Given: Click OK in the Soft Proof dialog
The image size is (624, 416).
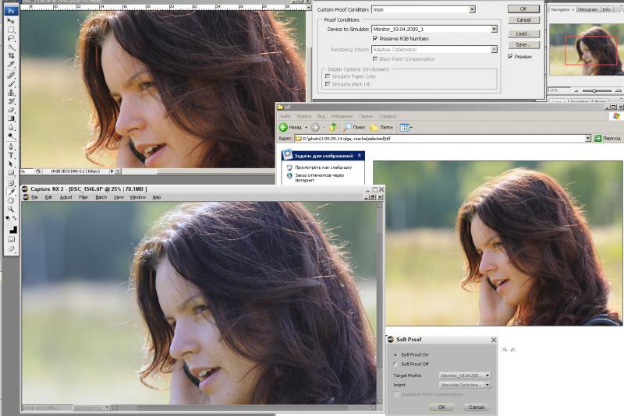Looking at the screenshot, I should click(x=441, y=407).
